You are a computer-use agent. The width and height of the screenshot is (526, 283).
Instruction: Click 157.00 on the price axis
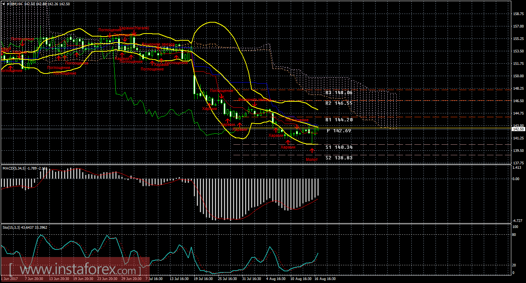pyautogui.click(x=518, y=26)
